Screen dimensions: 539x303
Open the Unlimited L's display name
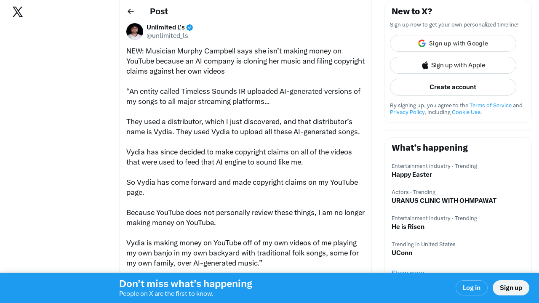(x=165, y=27)
